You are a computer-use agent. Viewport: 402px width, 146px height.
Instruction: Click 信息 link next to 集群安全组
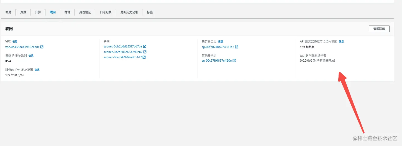(221, 41)
